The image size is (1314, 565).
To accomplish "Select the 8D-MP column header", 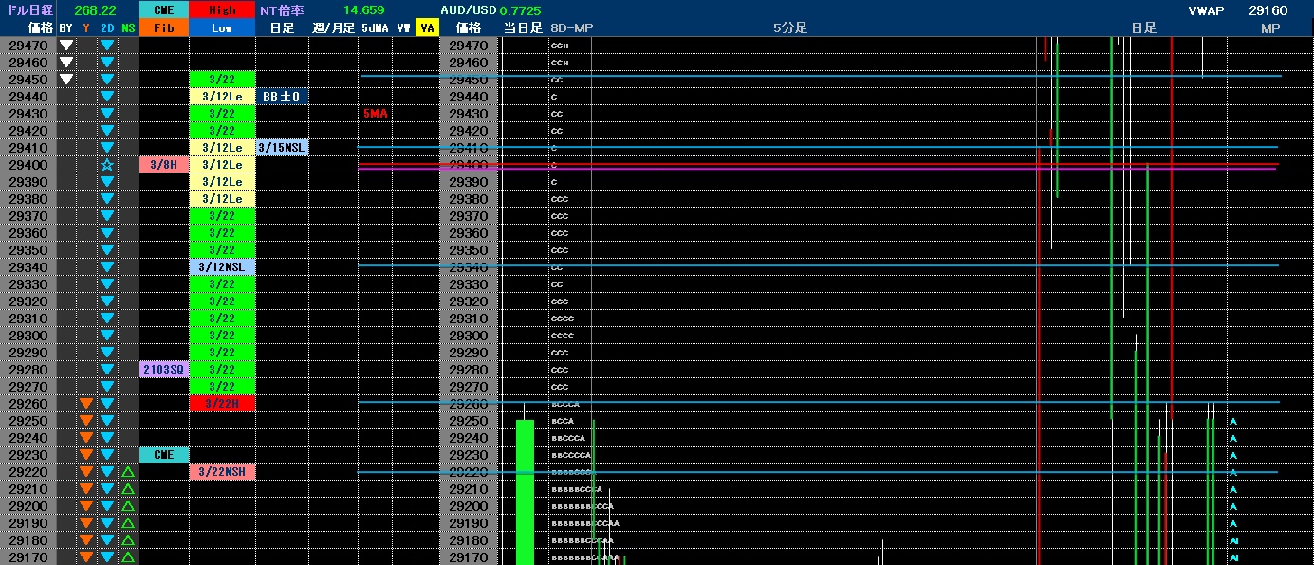I will (571, 27).
